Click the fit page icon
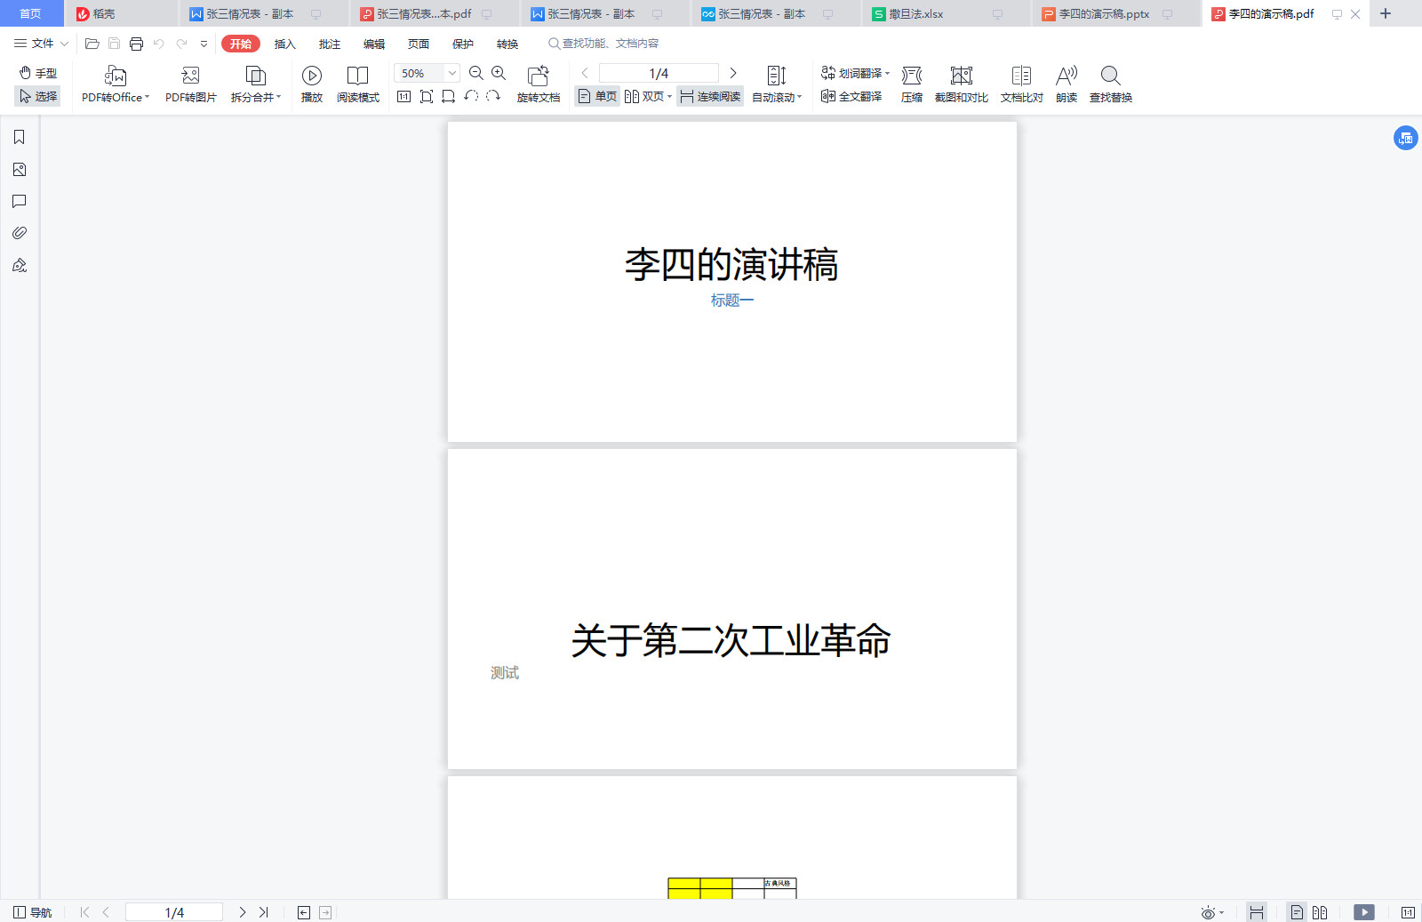 (427, 96)
